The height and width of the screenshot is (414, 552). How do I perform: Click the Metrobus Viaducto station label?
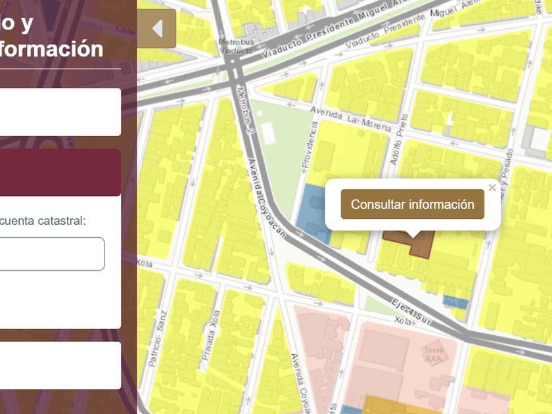[236, 46]
